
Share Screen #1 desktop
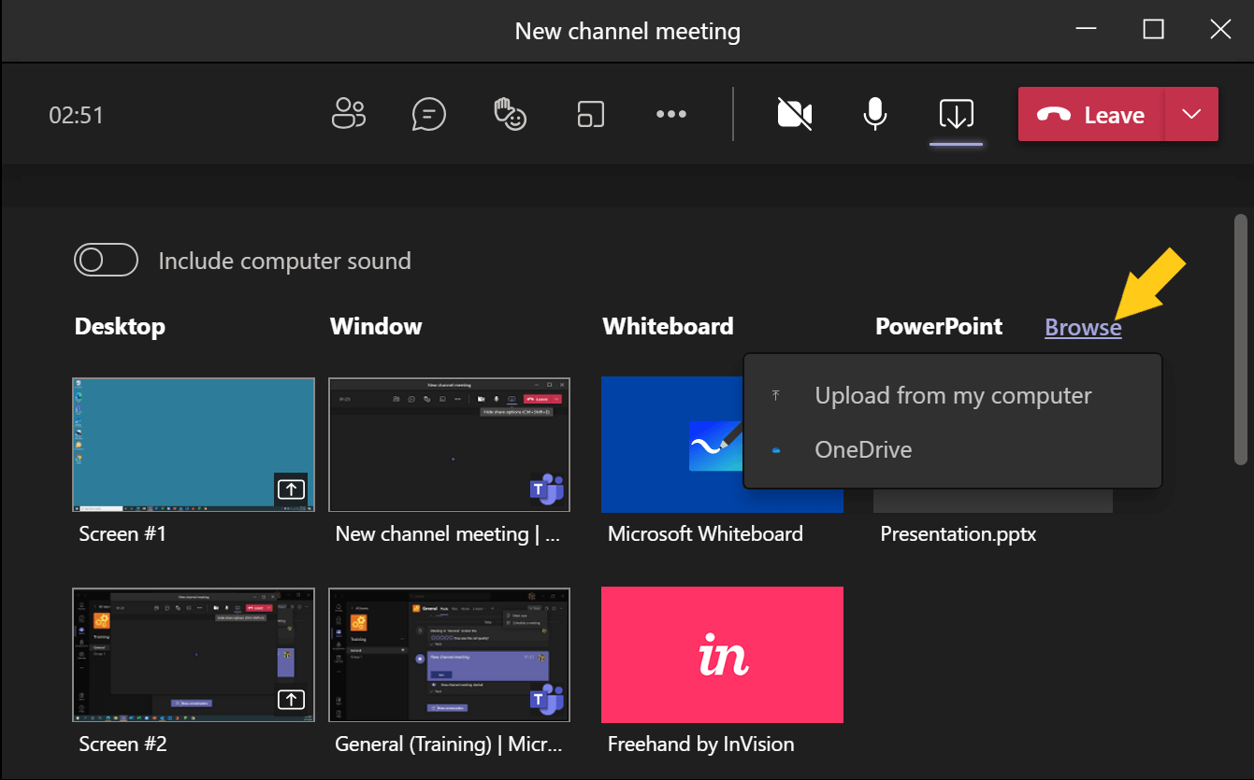(194, 445)
